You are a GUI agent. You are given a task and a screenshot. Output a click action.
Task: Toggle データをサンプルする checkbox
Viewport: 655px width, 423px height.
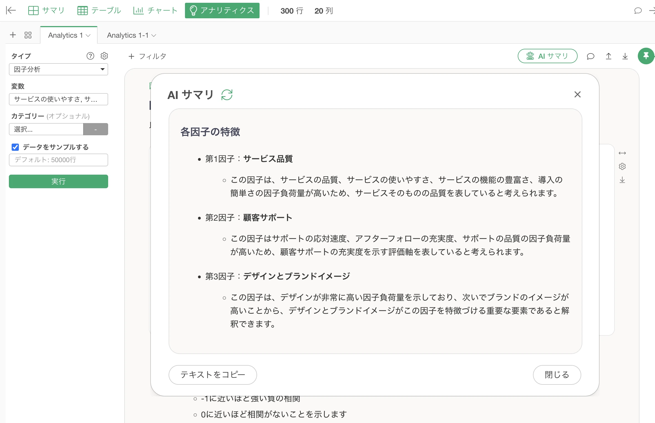coord(15,147)
